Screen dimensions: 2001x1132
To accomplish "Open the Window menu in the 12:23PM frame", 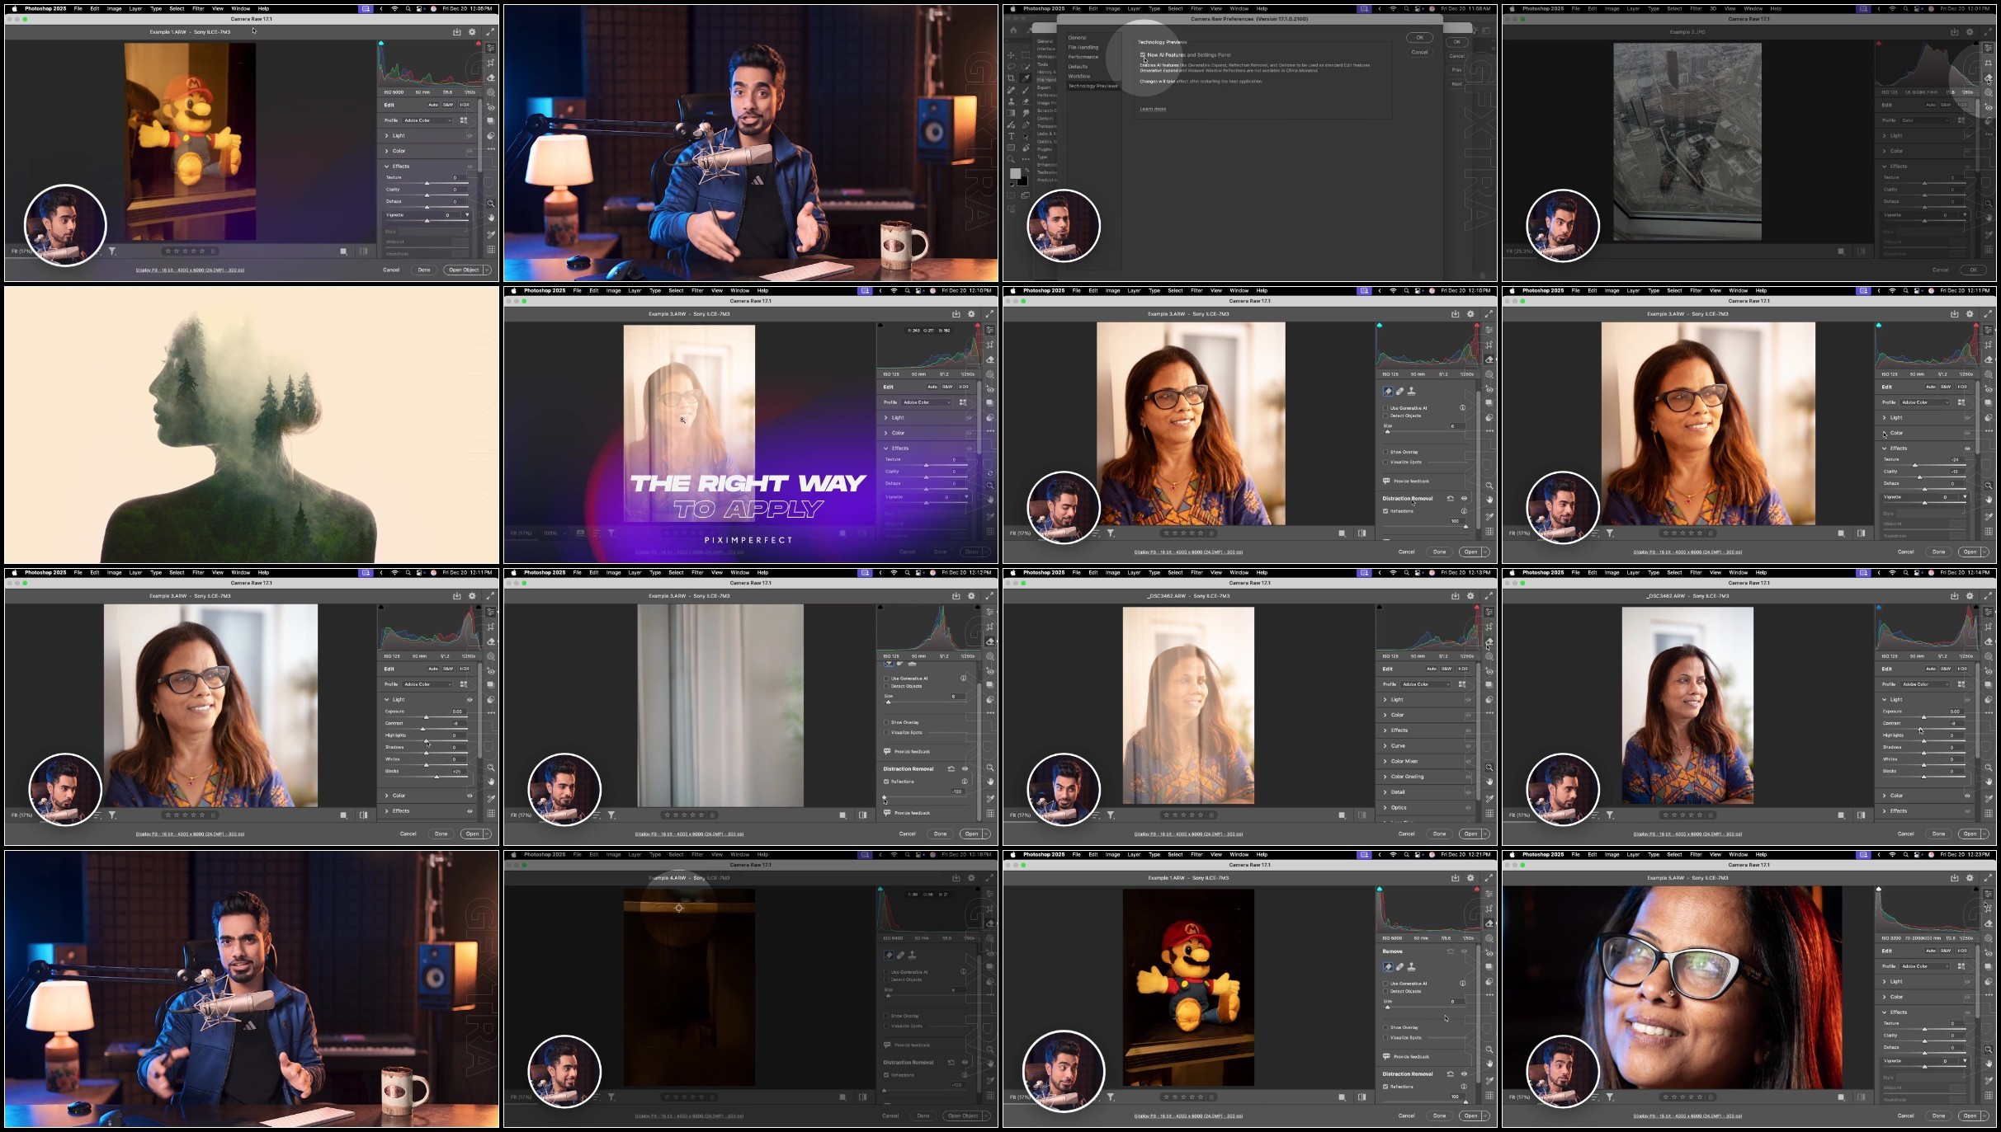I will pyautogui.click(x=1739, y=855).
